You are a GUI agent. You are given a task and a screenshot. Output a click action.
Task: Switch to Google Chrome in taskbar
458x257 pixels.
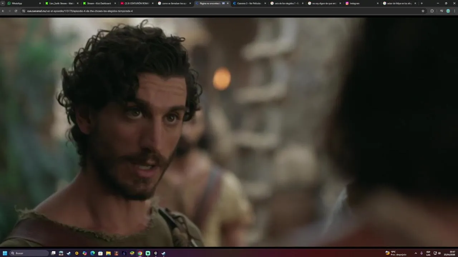coord(140,253)
